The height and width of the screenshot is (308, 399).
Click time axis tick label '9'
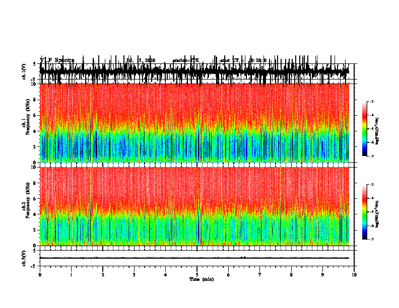322,275
